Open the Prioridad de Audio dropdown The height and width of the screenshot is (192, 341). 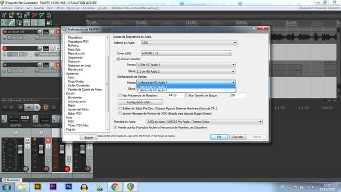(x=205, y=122)
